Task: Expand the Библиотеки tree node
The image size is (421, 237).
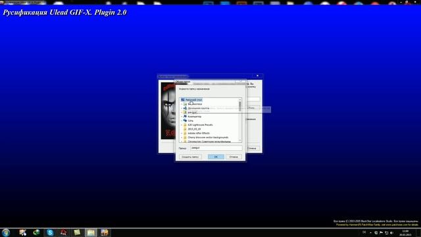Action: 182,104
